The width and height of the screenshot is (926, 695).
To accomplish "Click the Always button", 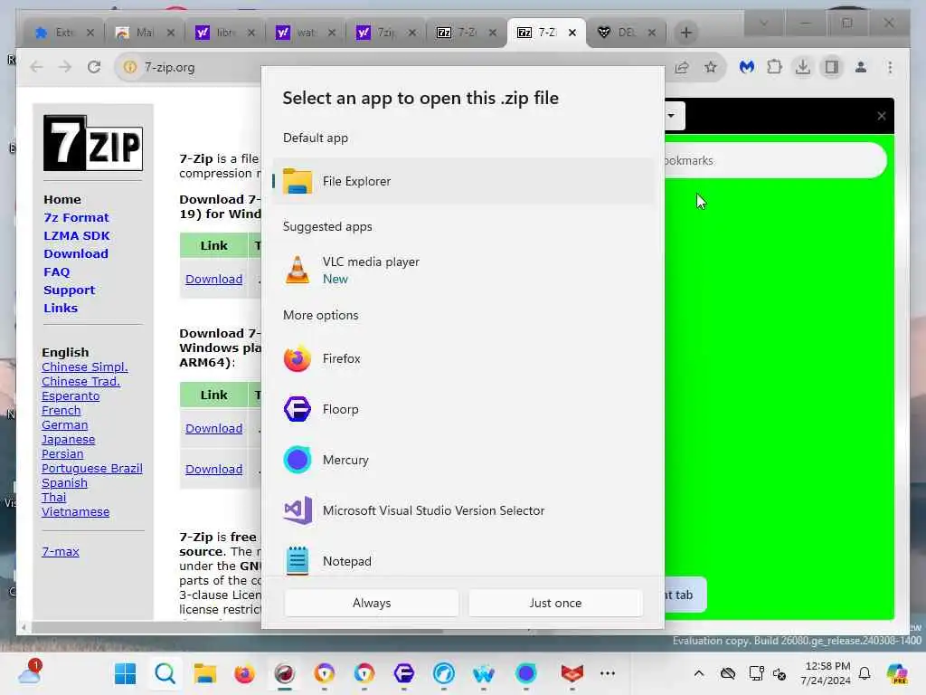I will coord(372,603).
